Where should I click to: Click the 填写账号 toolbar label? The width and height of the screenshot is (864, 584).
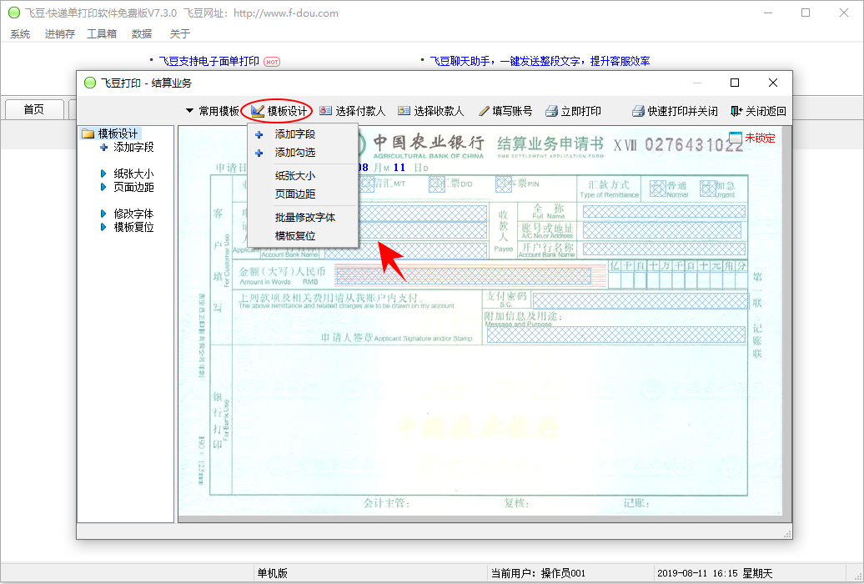(512, 112)
